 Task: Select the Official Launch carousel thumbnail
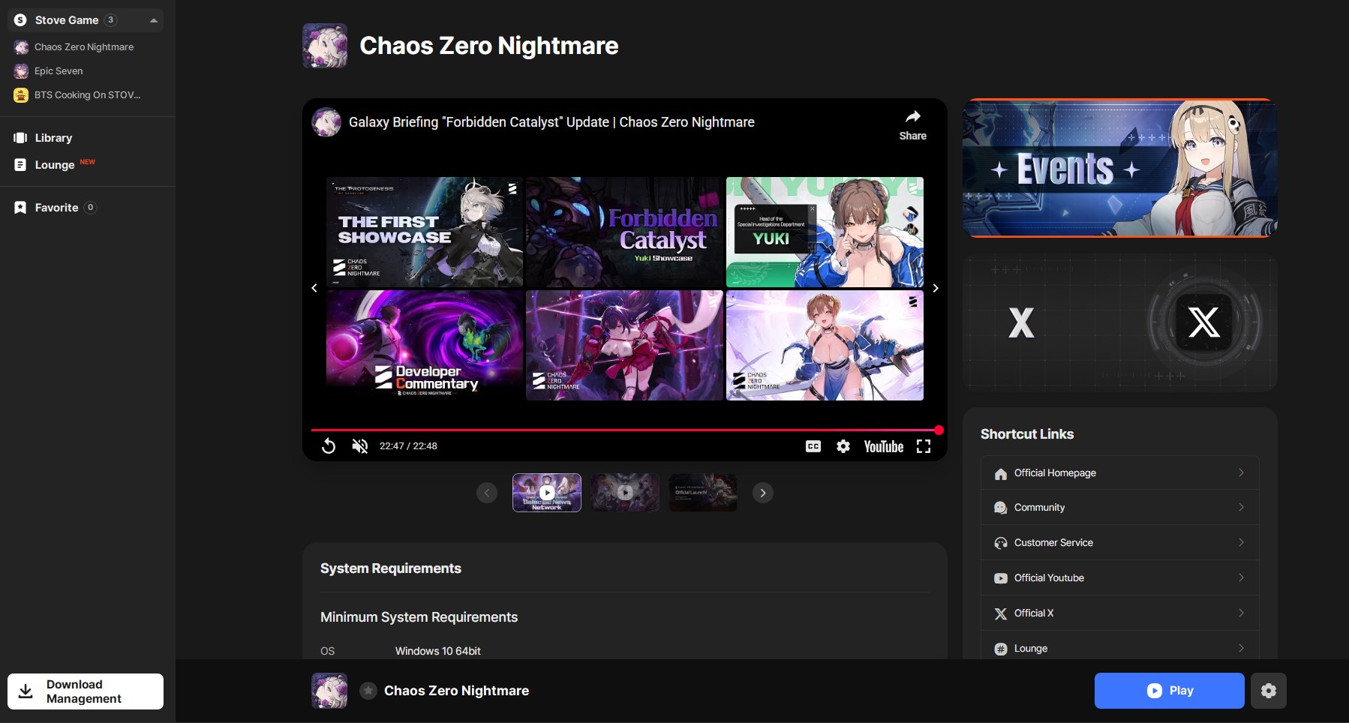[703, 493]
